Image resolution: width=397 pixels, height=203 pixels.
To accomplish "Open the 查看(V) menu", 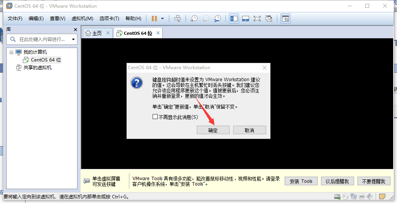I will (57, 19).
